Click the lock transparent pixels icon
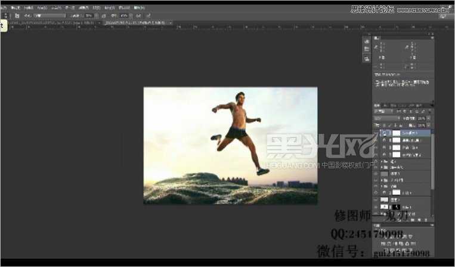Viewport: 455px width, 267px height. 383,126
